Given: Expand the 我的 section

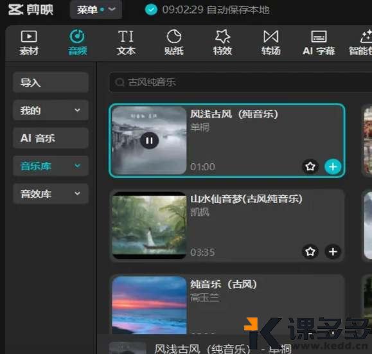Looking at the screenshot, I should [x=51, y=111].
